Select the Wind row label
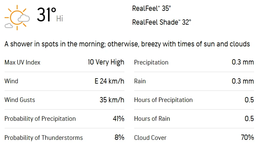Image resolution: width=258 pixels, height=153 pixels. pyautogui.click(x=11, y=81)
